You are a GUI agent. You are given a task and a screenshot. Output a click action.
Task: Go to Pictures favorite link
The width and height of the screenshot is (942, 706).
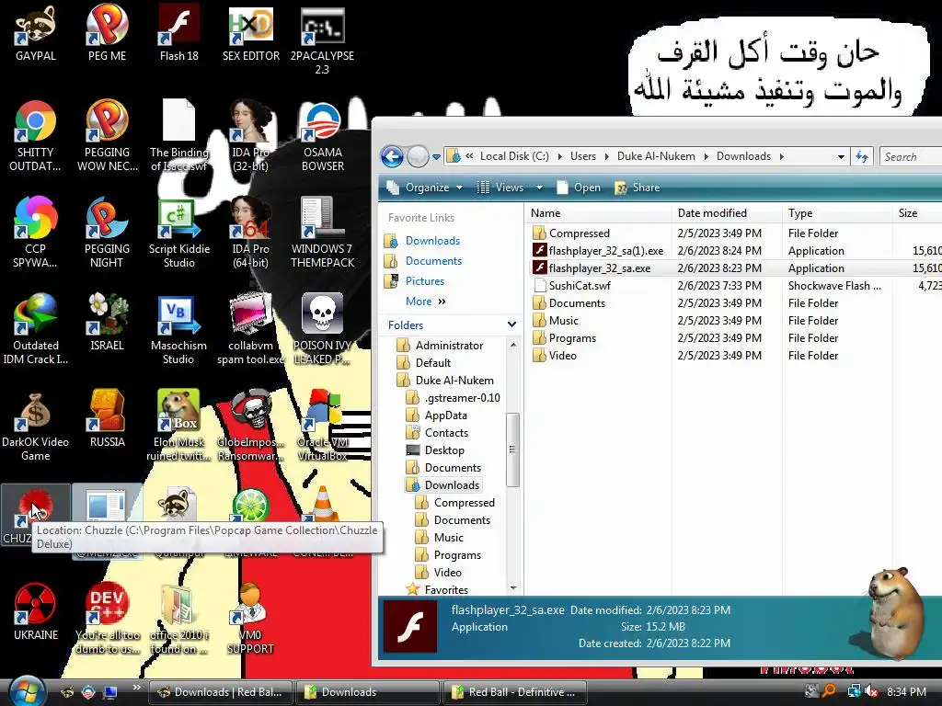(425, 281)
